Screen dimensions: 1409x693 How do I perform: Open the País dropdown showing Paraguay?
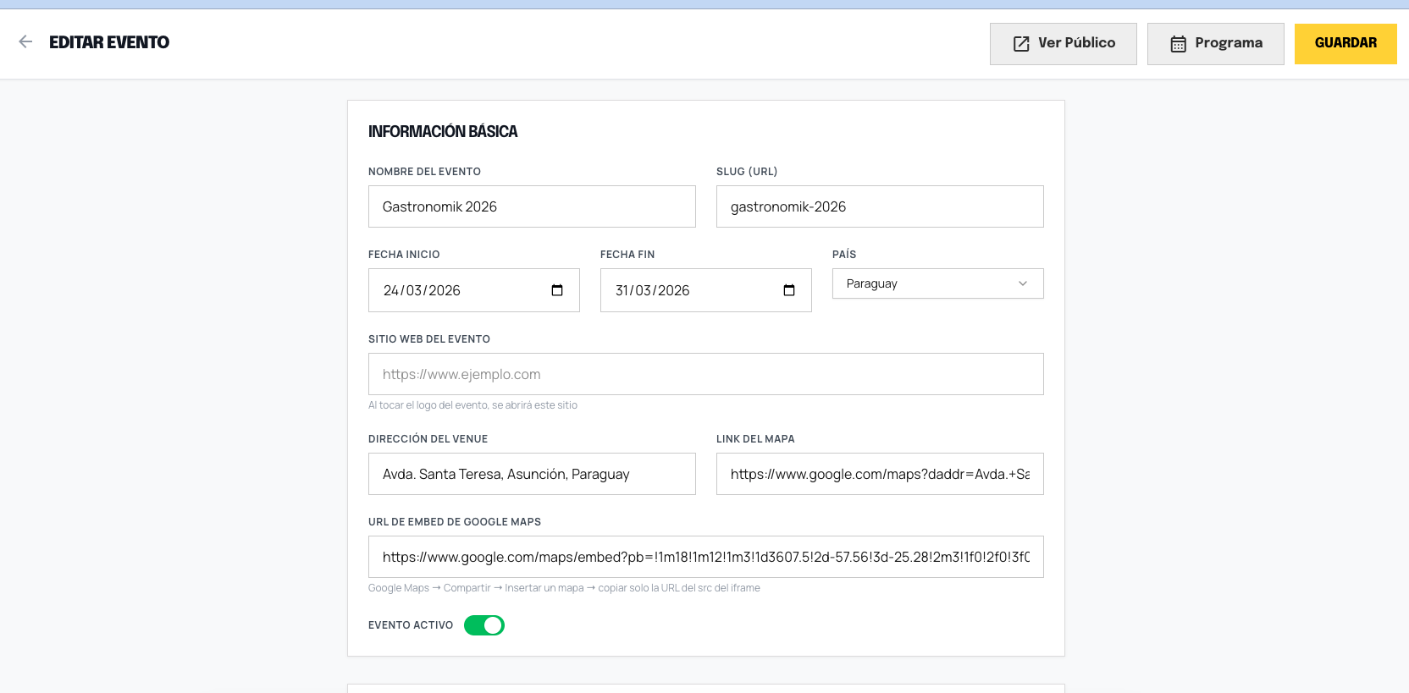(x=938, y=283)
